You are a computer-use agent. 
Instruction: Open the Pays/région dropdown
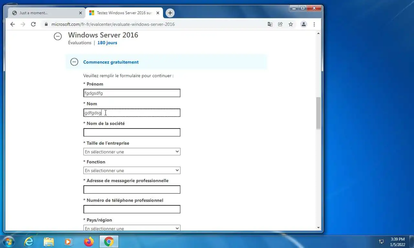[132, 228]
